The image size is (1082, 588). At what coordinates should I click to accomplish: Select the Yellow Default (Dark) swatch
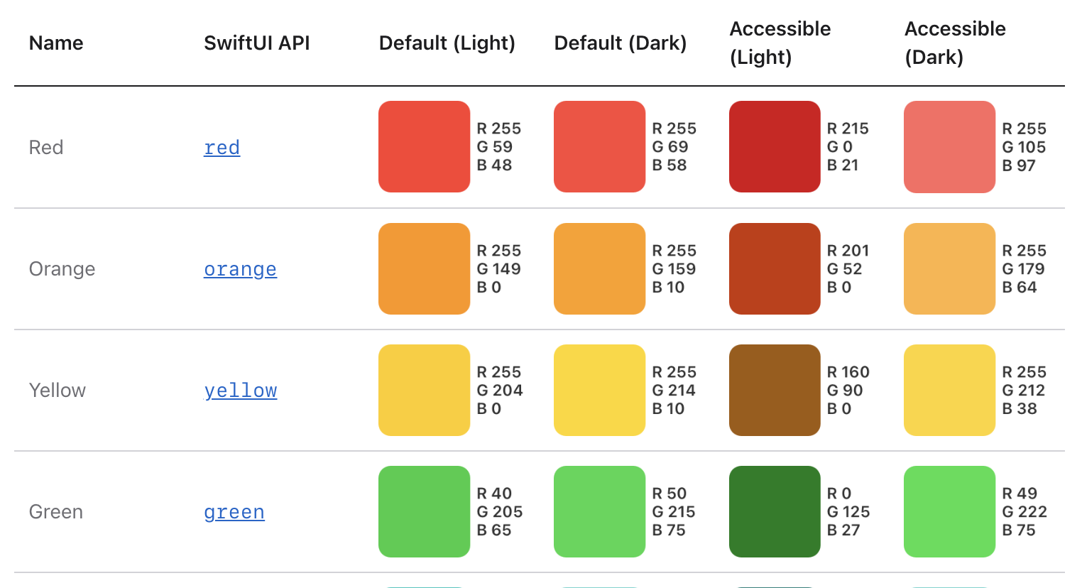(x=599, y=390)
